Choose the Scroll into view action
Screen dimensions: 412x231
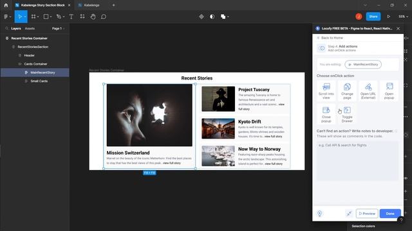click(x=326, y=91)
